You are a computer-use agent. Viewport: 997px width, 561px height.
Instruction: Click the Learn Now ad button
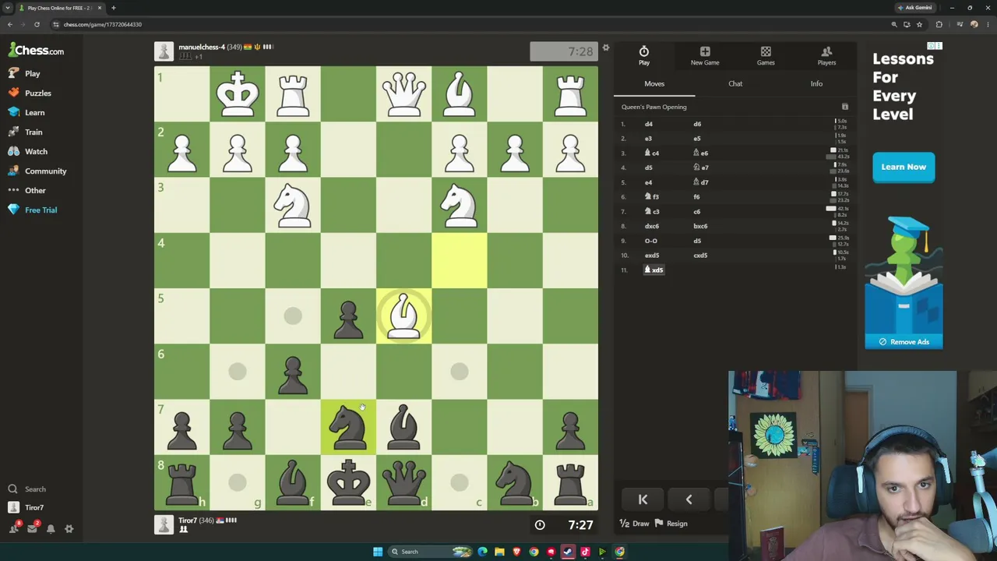904,167
